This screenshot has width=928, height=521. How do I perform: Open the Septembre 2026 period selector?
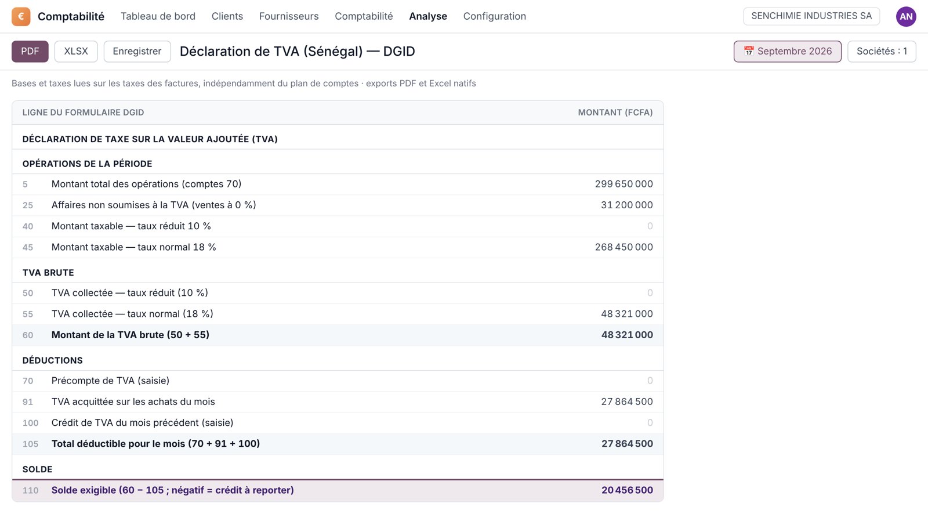click(x=787, y=51)
